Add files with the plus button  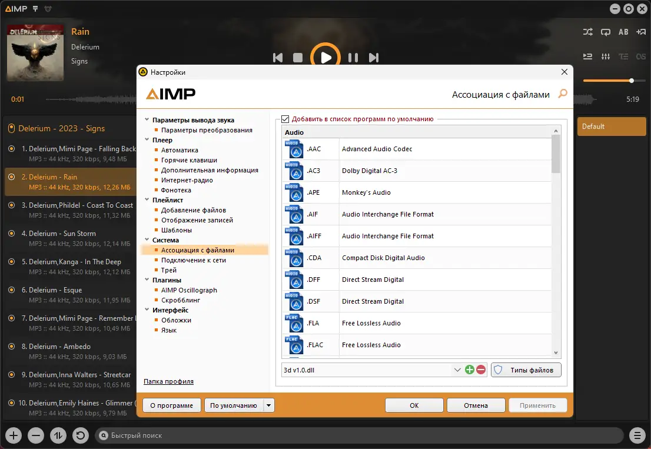[14, 435]
